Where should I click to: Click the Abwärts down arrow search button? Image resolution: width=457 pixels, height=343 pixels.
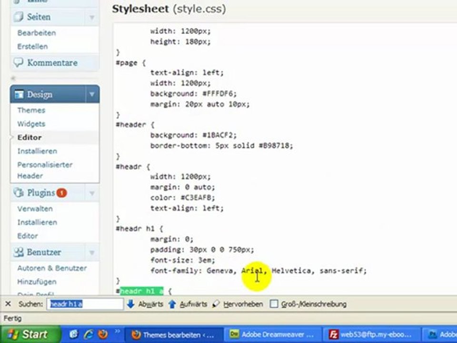[130, 304]
